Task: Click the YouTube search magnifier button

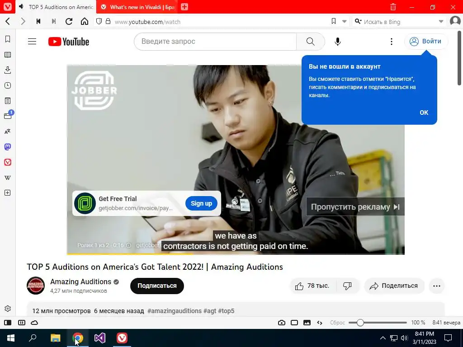Action: 311,41
